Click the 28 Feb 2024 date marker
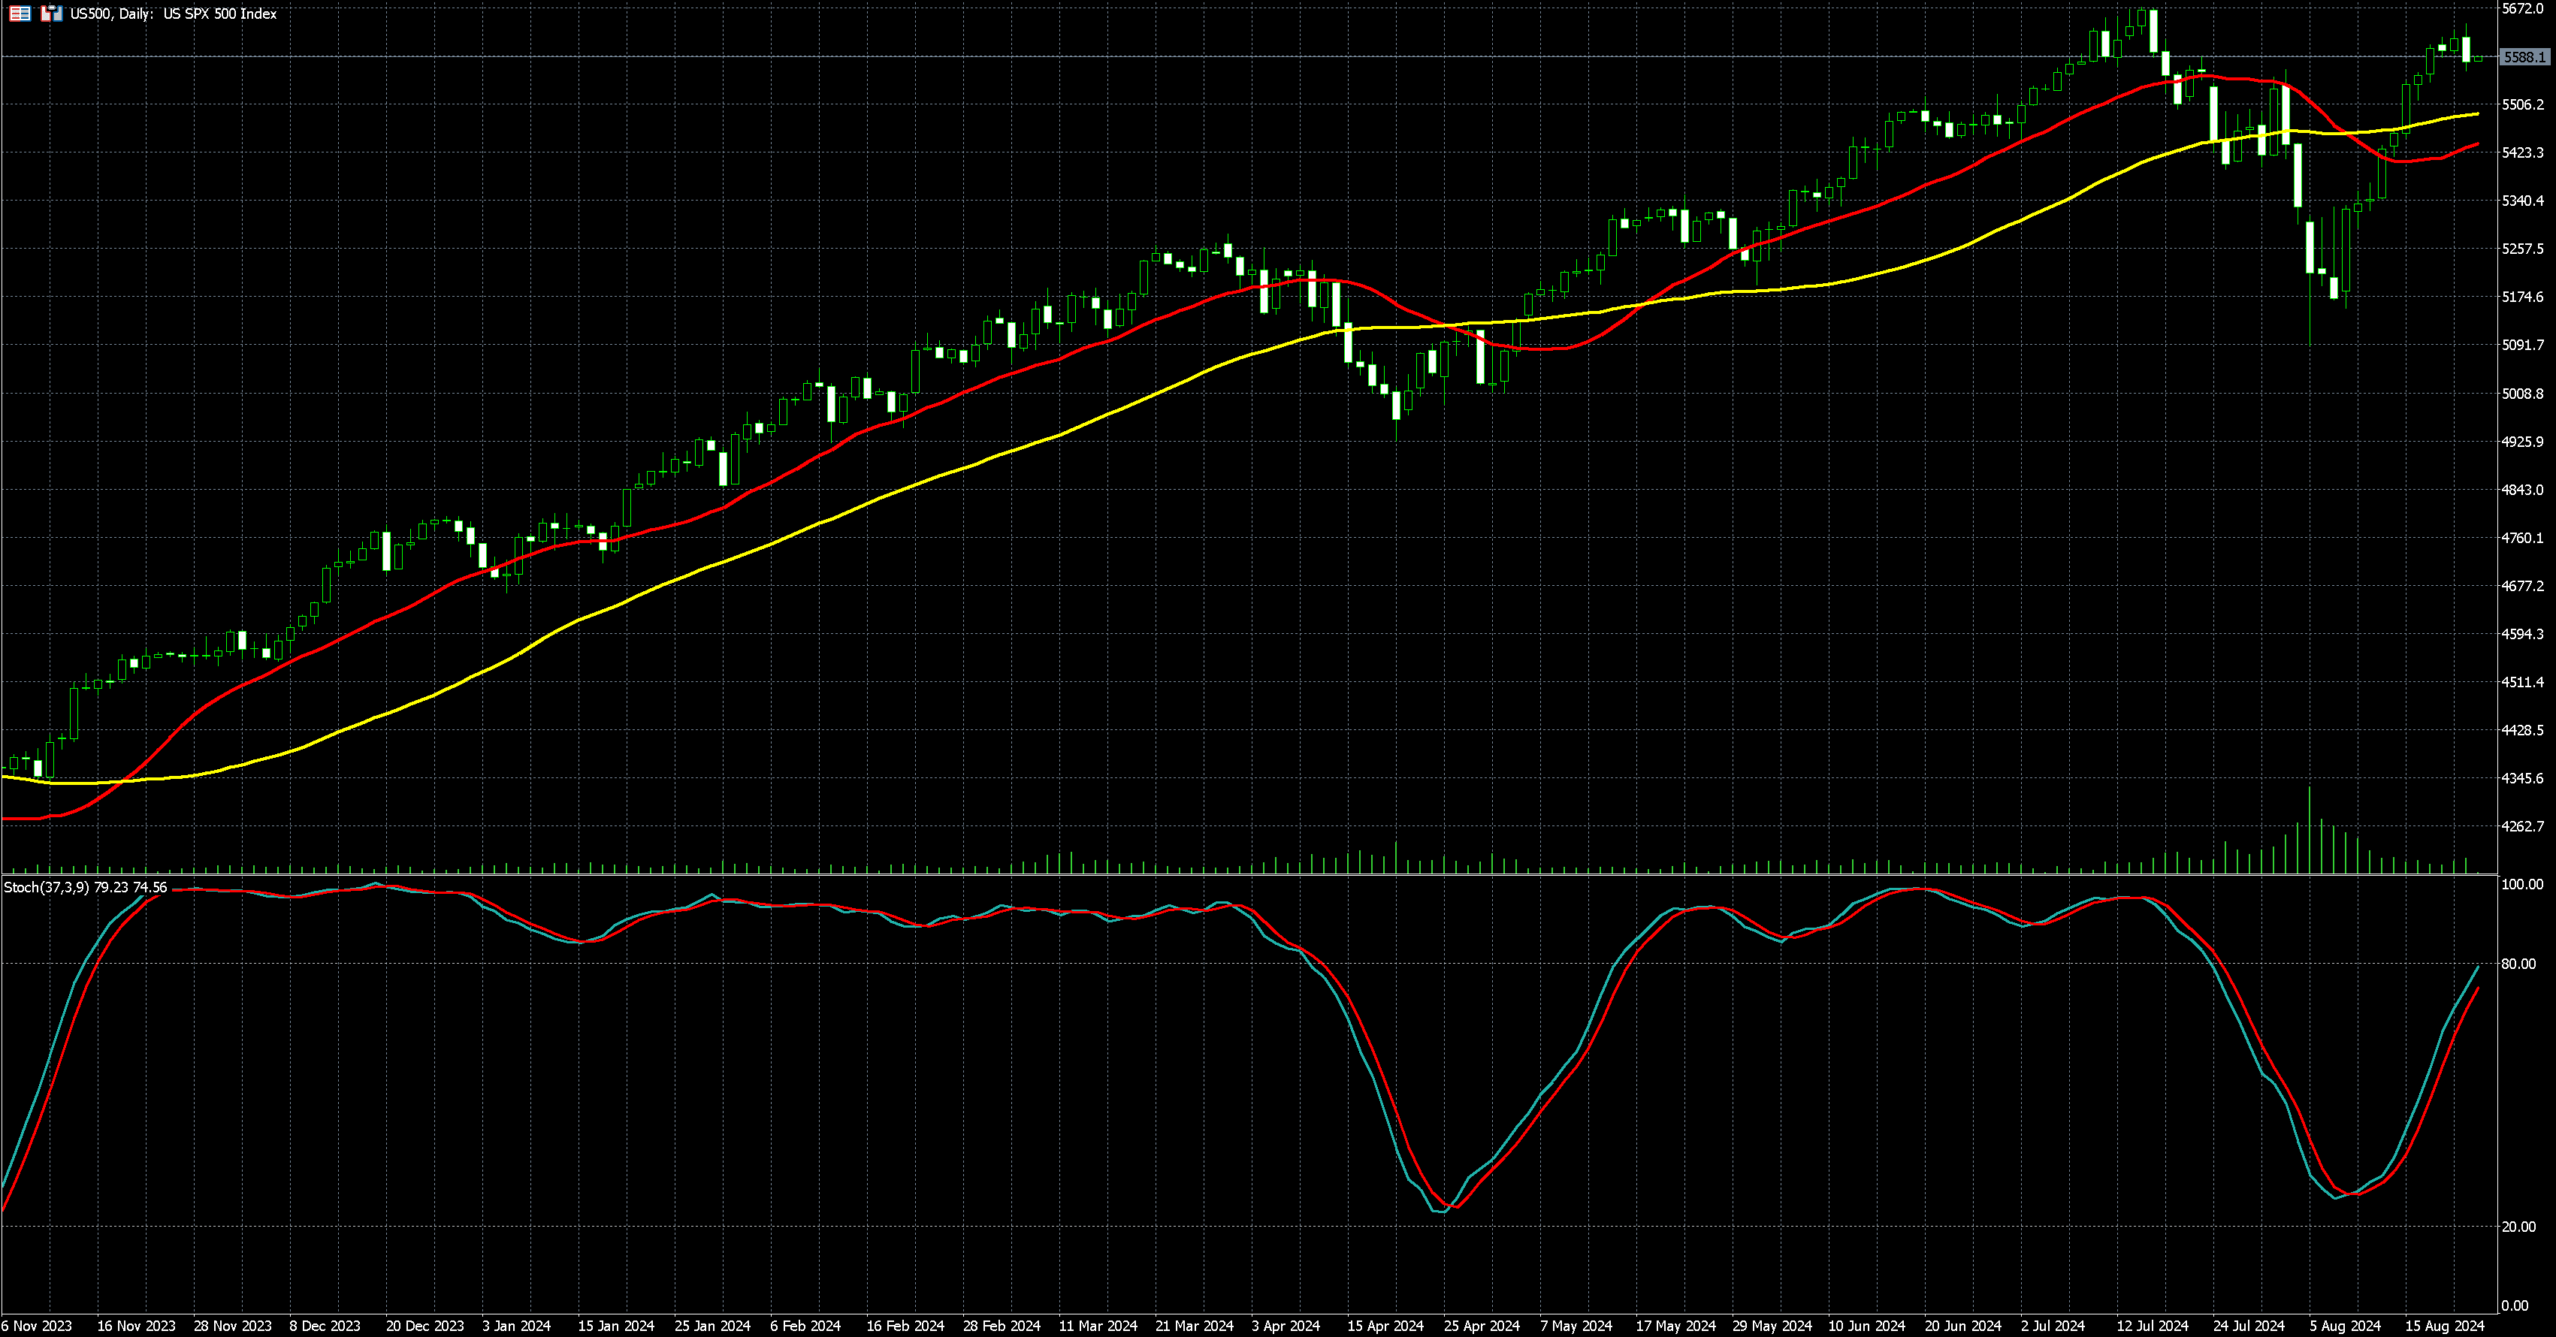Viewport: 2556px width, 1337px height. click(1002, 1326)
